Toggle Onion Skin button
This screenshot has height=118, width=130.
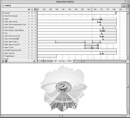(x=42, y=61)
